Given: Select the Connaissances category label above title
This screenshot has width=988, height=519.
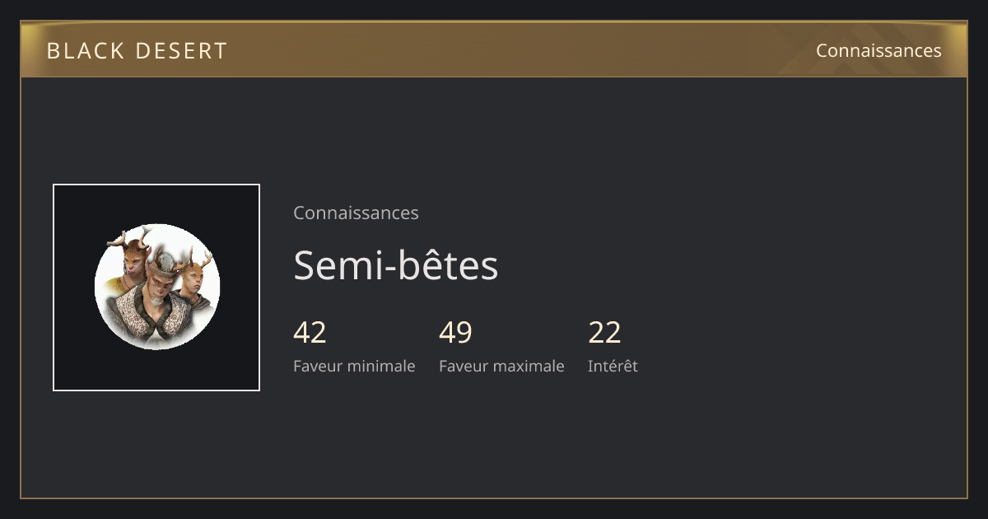Looking at the screenshot, I should (356, 213).
